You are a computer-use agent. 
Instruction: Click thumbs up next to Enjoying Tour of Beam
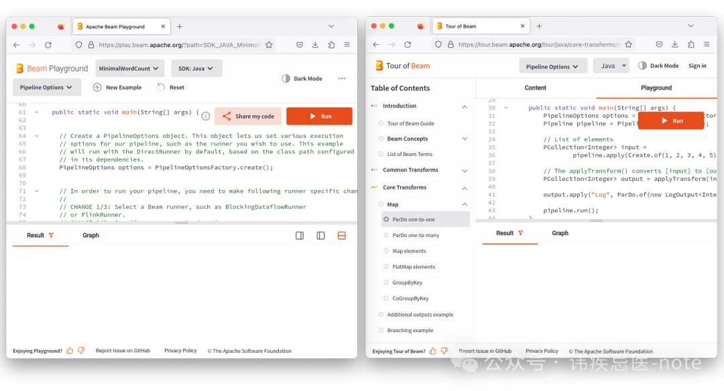click(x=432, y=351)
